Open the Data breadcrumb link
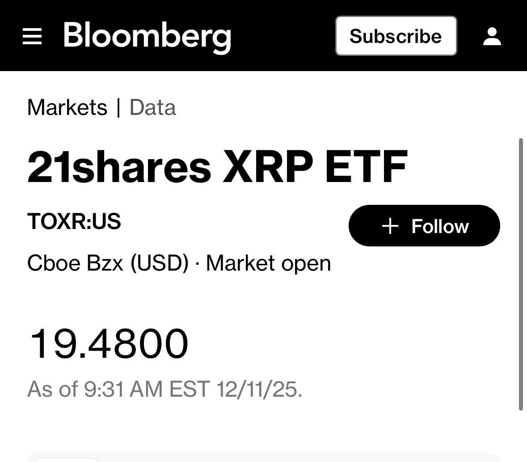Viewport: 527px width, 462px height. click(152, 108)
